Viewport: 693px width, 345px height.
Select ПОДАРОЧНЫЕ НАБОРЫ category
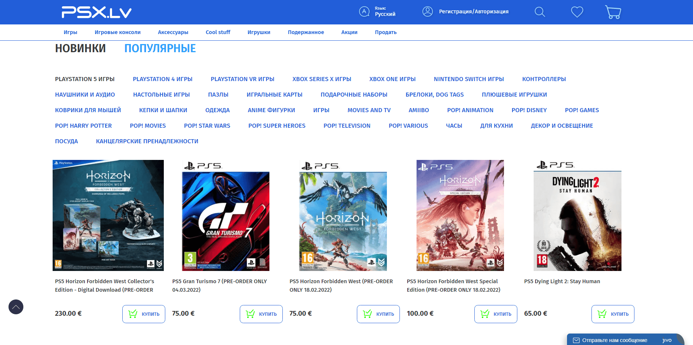pos(354,94)
